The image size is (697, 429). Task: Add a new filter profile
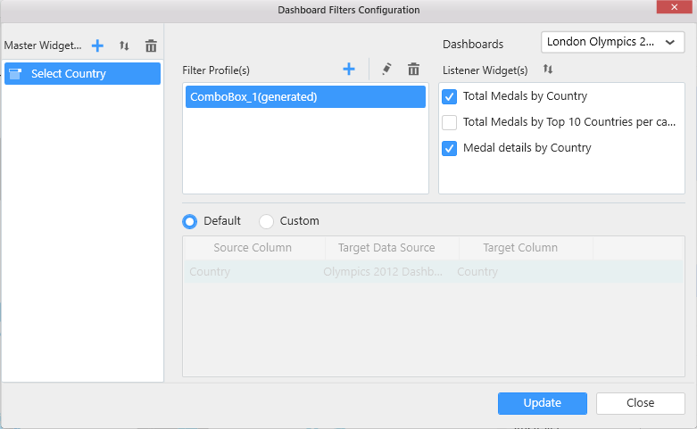click(349, 70)
